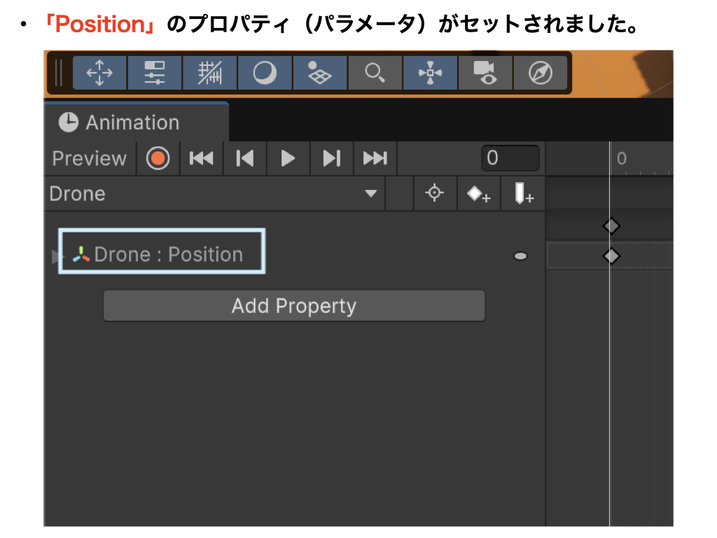
Task: Click the magnifier search icon in toolbar
Action: pyautogui.click(x=375, y=73)
